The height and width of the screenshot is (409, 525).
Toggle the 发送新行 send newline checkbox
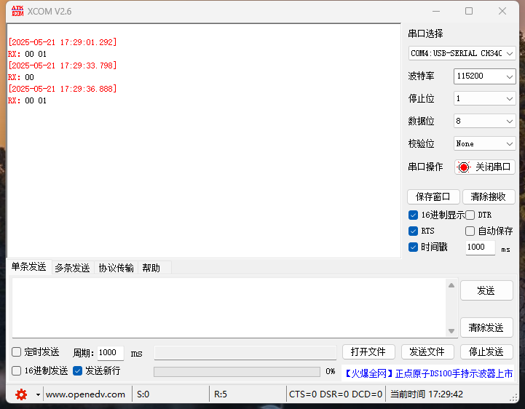coord(78,371)
